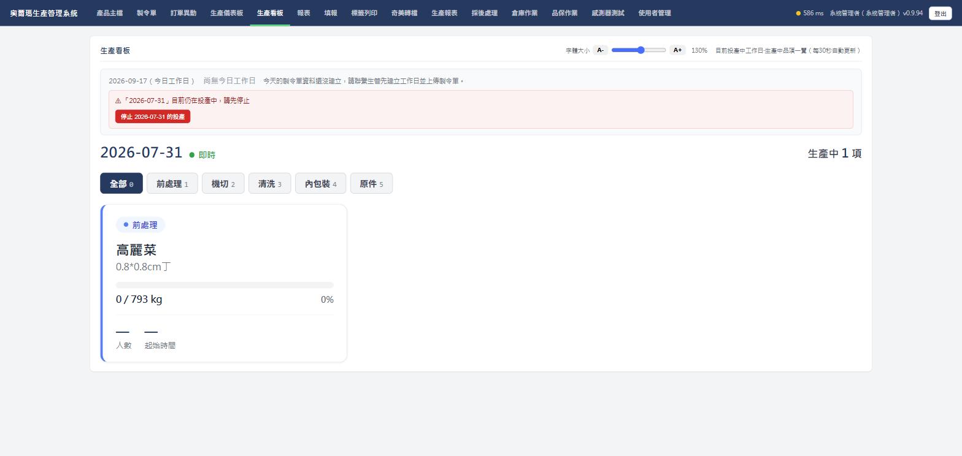Select the 全部 filter tab
This screenshot has width=962, height=456.
121,183
